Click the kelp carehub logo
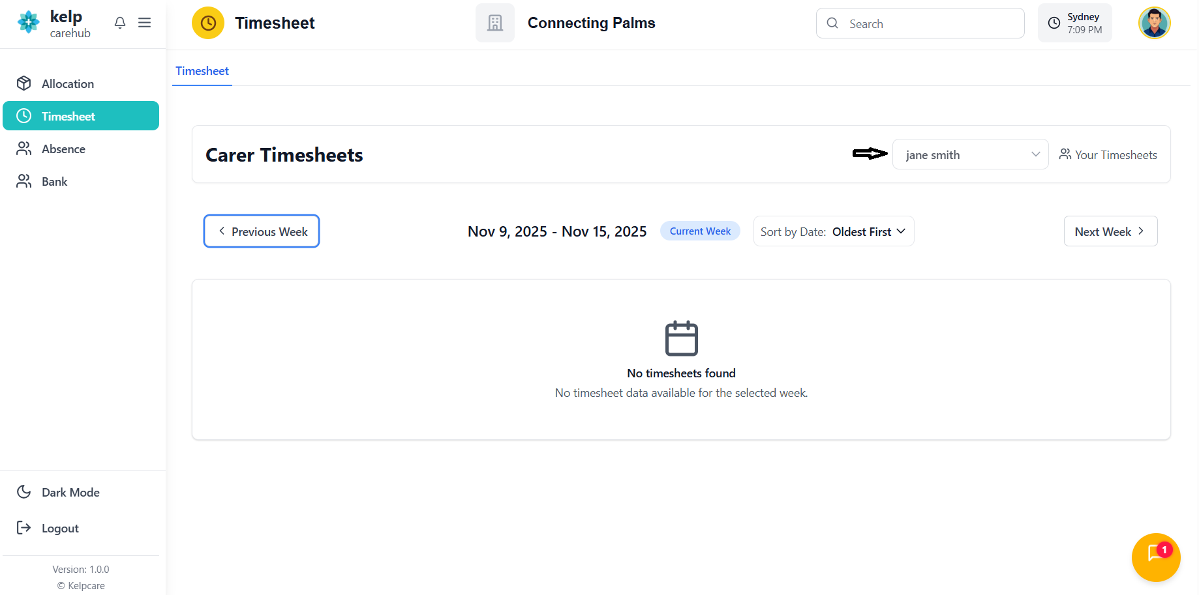 pyautogui.click(x=53, y=23)
